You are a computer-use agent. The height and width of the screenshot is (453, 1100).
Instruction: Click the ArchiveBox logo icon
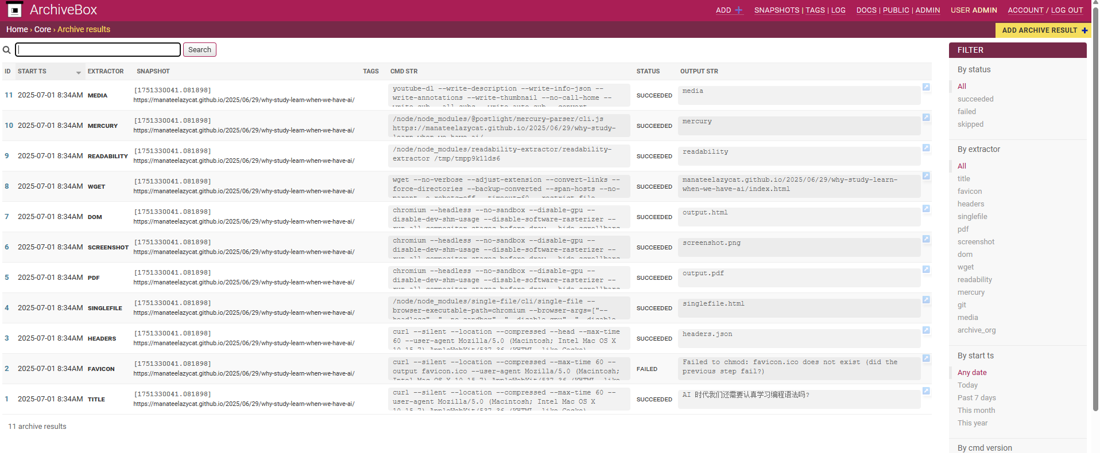point(15,10)
